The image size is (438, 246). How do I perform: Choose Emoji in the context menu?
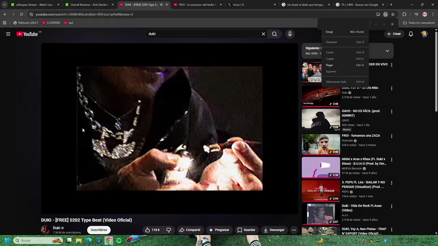[x=345, y=32]
